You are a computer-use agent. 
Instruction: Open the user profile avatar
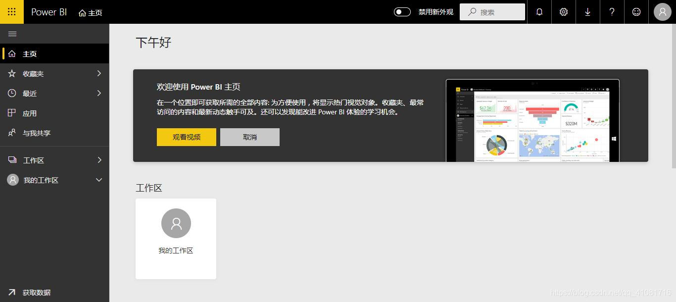663,12
